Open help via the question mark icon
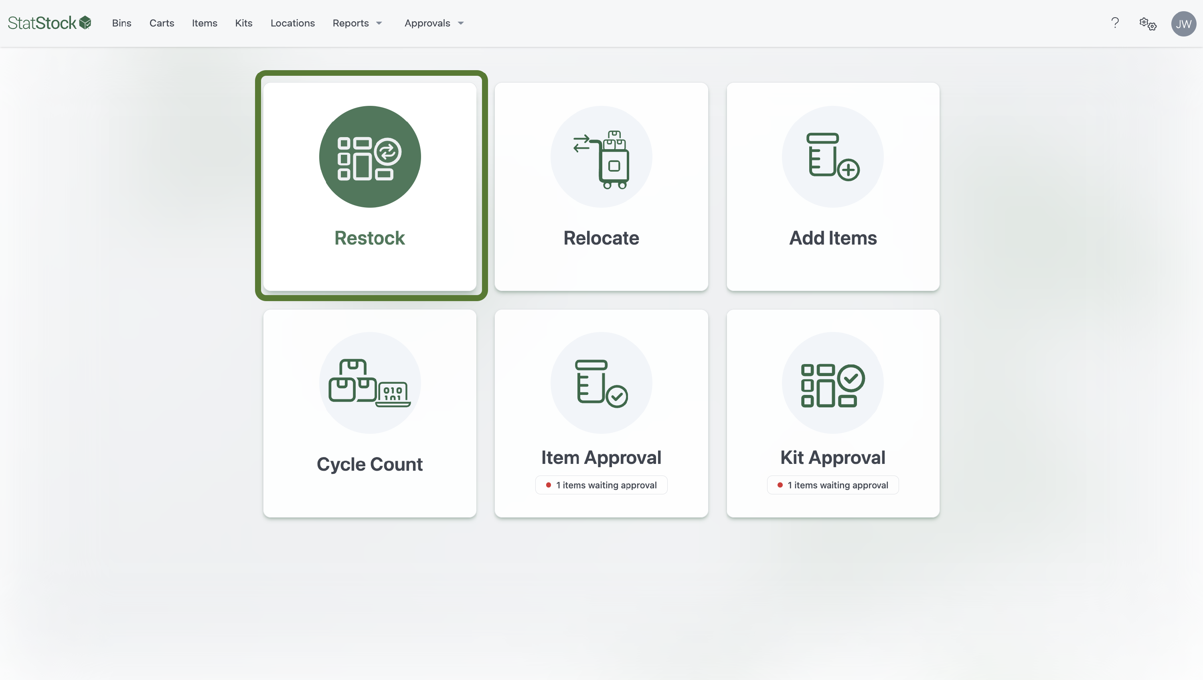Screen dimensions: 1203x680 click(1115, 23)
